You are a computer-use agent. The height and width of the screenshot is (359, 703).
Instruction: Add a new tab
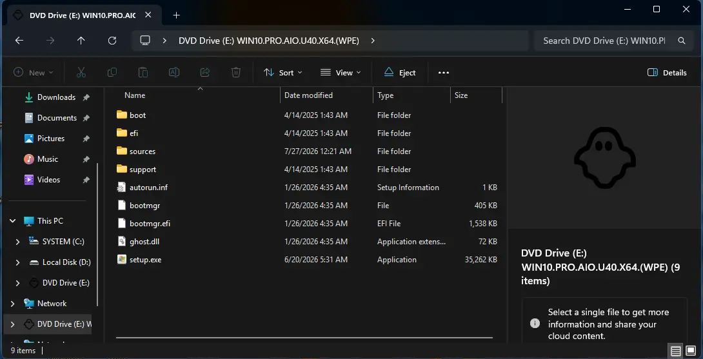(x=176, y=15)
